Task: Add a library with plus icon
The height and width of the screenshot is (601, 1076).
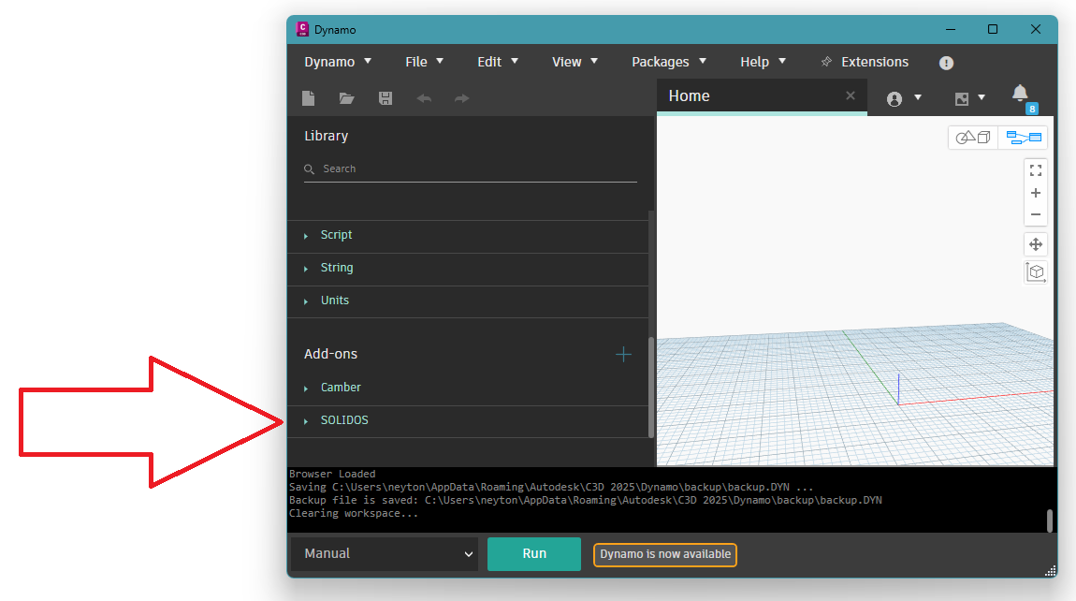Action: click(x=623, y=355)
